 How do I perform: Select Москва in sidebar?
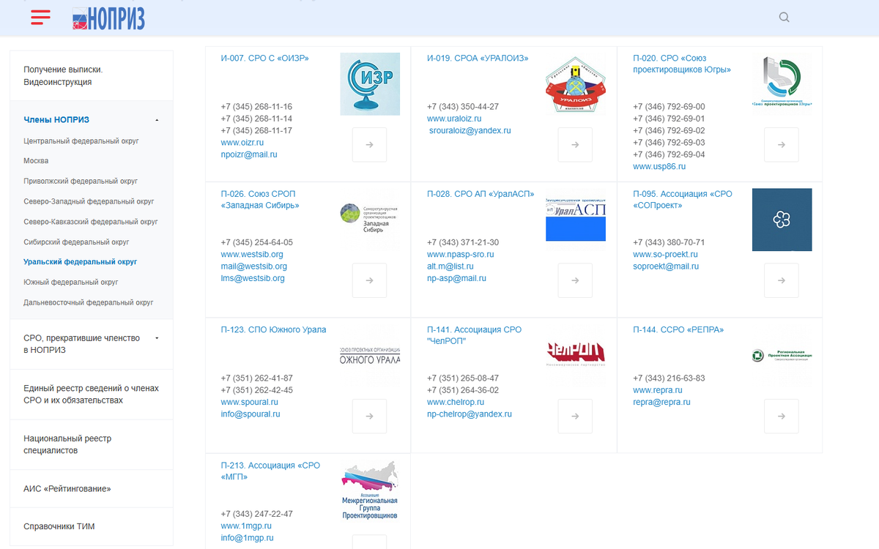[x=36, y=161]
